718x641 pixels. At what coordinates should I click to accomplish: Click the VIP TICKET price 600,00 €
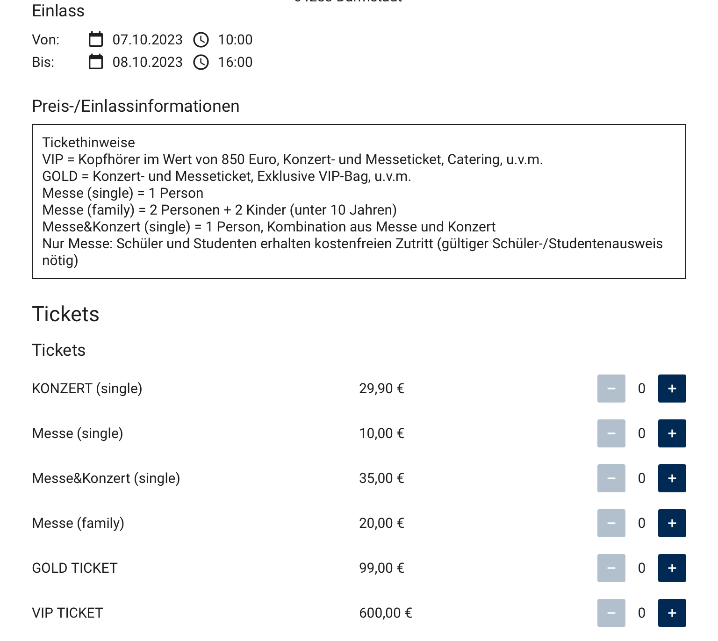click(x=385, y=613)
